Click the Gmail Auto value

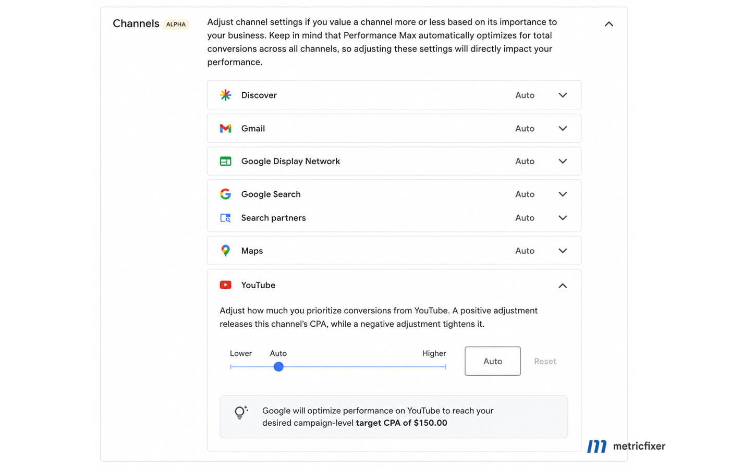[525, 129]
